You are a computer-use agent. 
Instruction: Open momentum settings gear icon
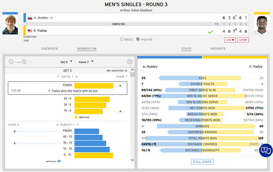[x=130, y=62]
